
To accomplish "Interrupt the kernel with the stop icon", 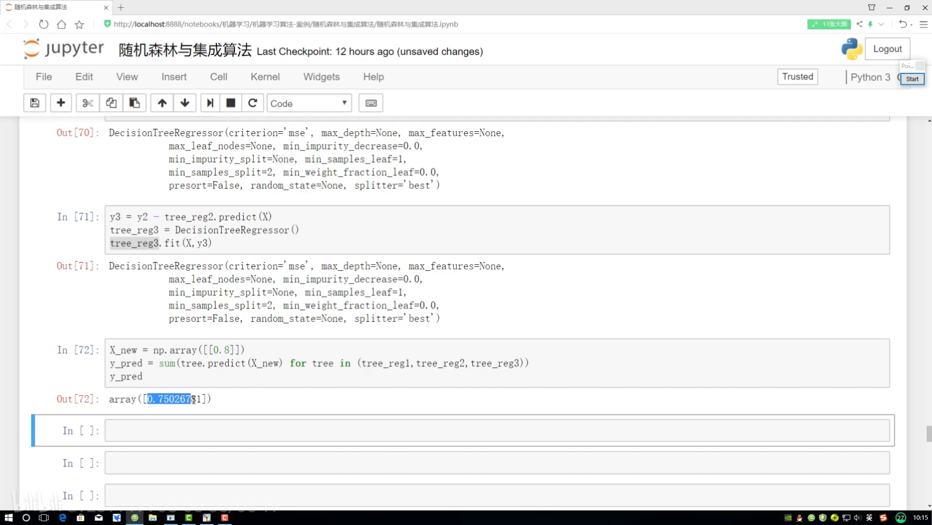I will click(231, 103).
